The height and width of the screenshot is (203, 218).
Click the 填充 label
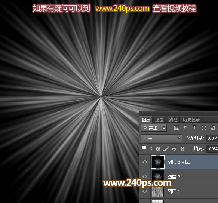[199, 149]
